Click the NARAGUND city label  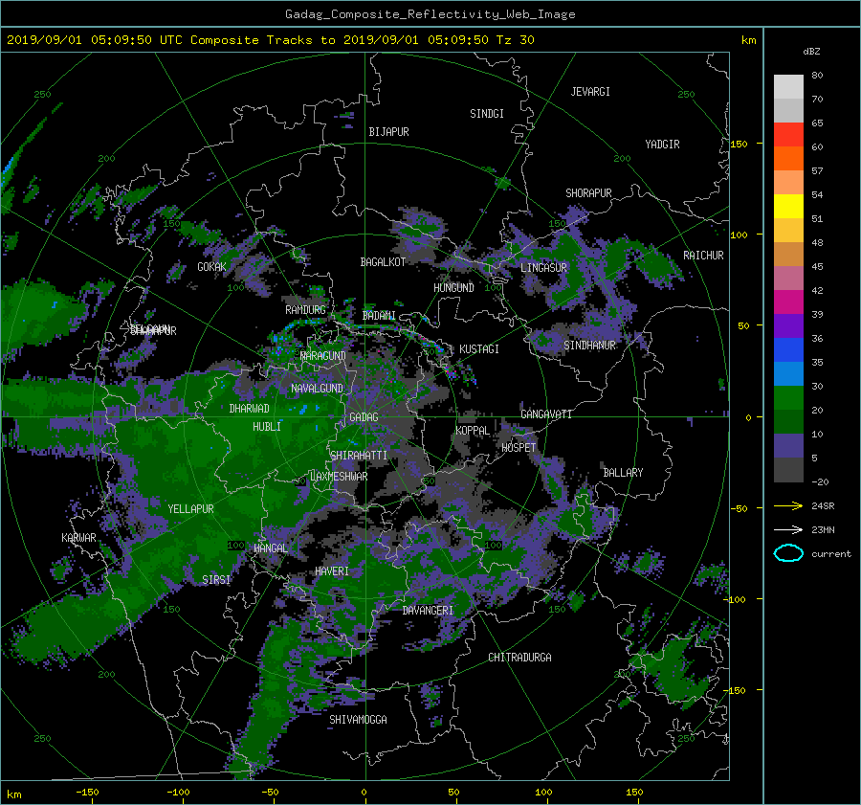[x=323, y=356]
